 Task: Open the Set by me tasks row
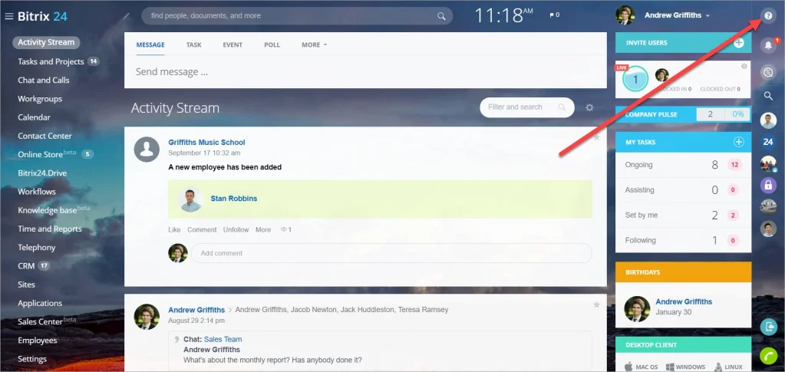[683, 216]
